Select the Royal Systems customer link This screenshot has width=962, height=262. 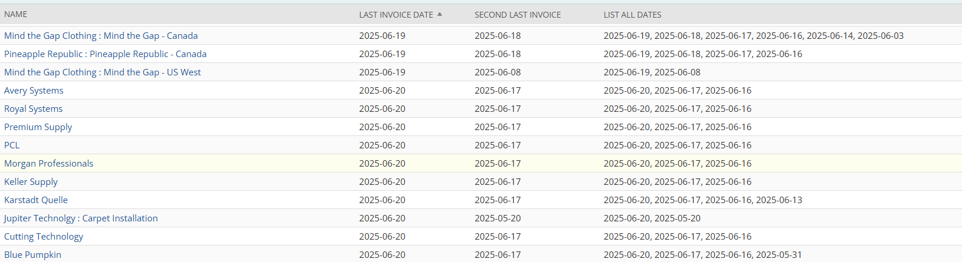(x=33, y=109)
